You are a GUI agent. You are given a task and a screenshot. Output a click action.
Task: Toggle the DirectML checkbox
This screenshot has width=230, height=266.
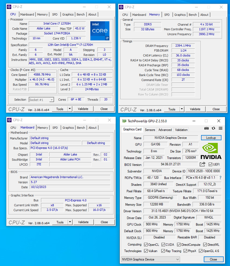205,244
